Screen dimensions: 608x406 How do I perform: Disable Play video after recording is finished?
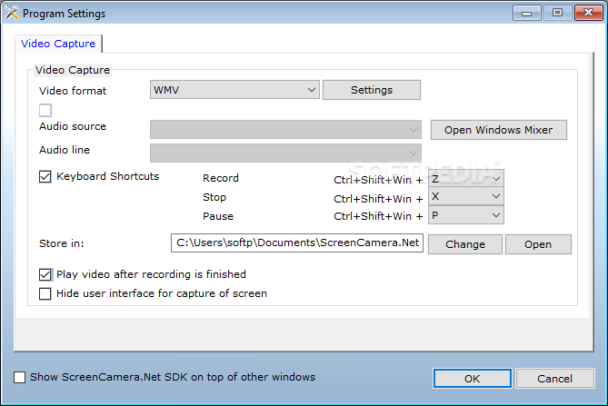pos(45,274)
